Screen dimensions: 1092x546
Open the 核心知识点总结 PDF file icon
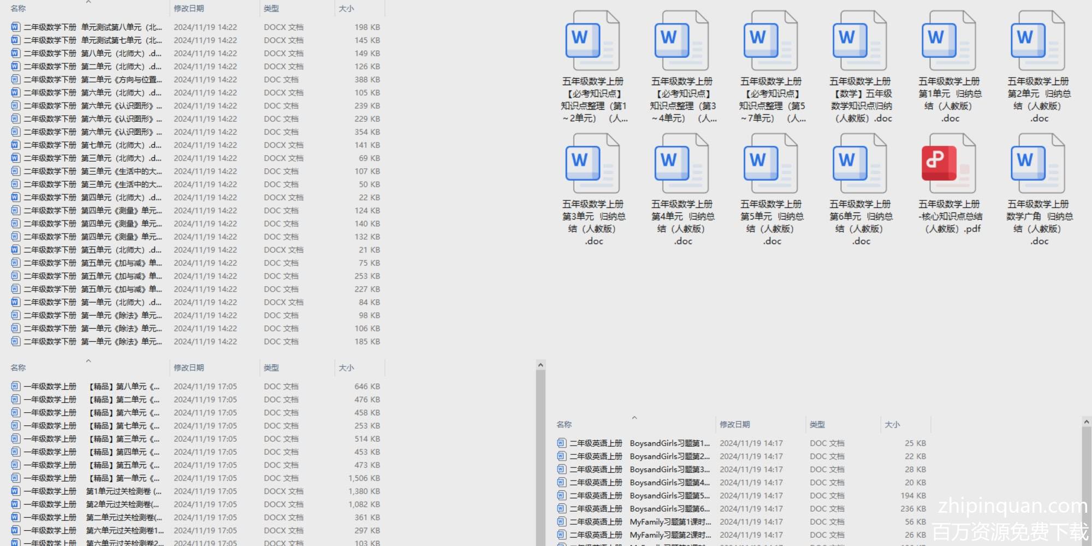click(x=948, y=164)
